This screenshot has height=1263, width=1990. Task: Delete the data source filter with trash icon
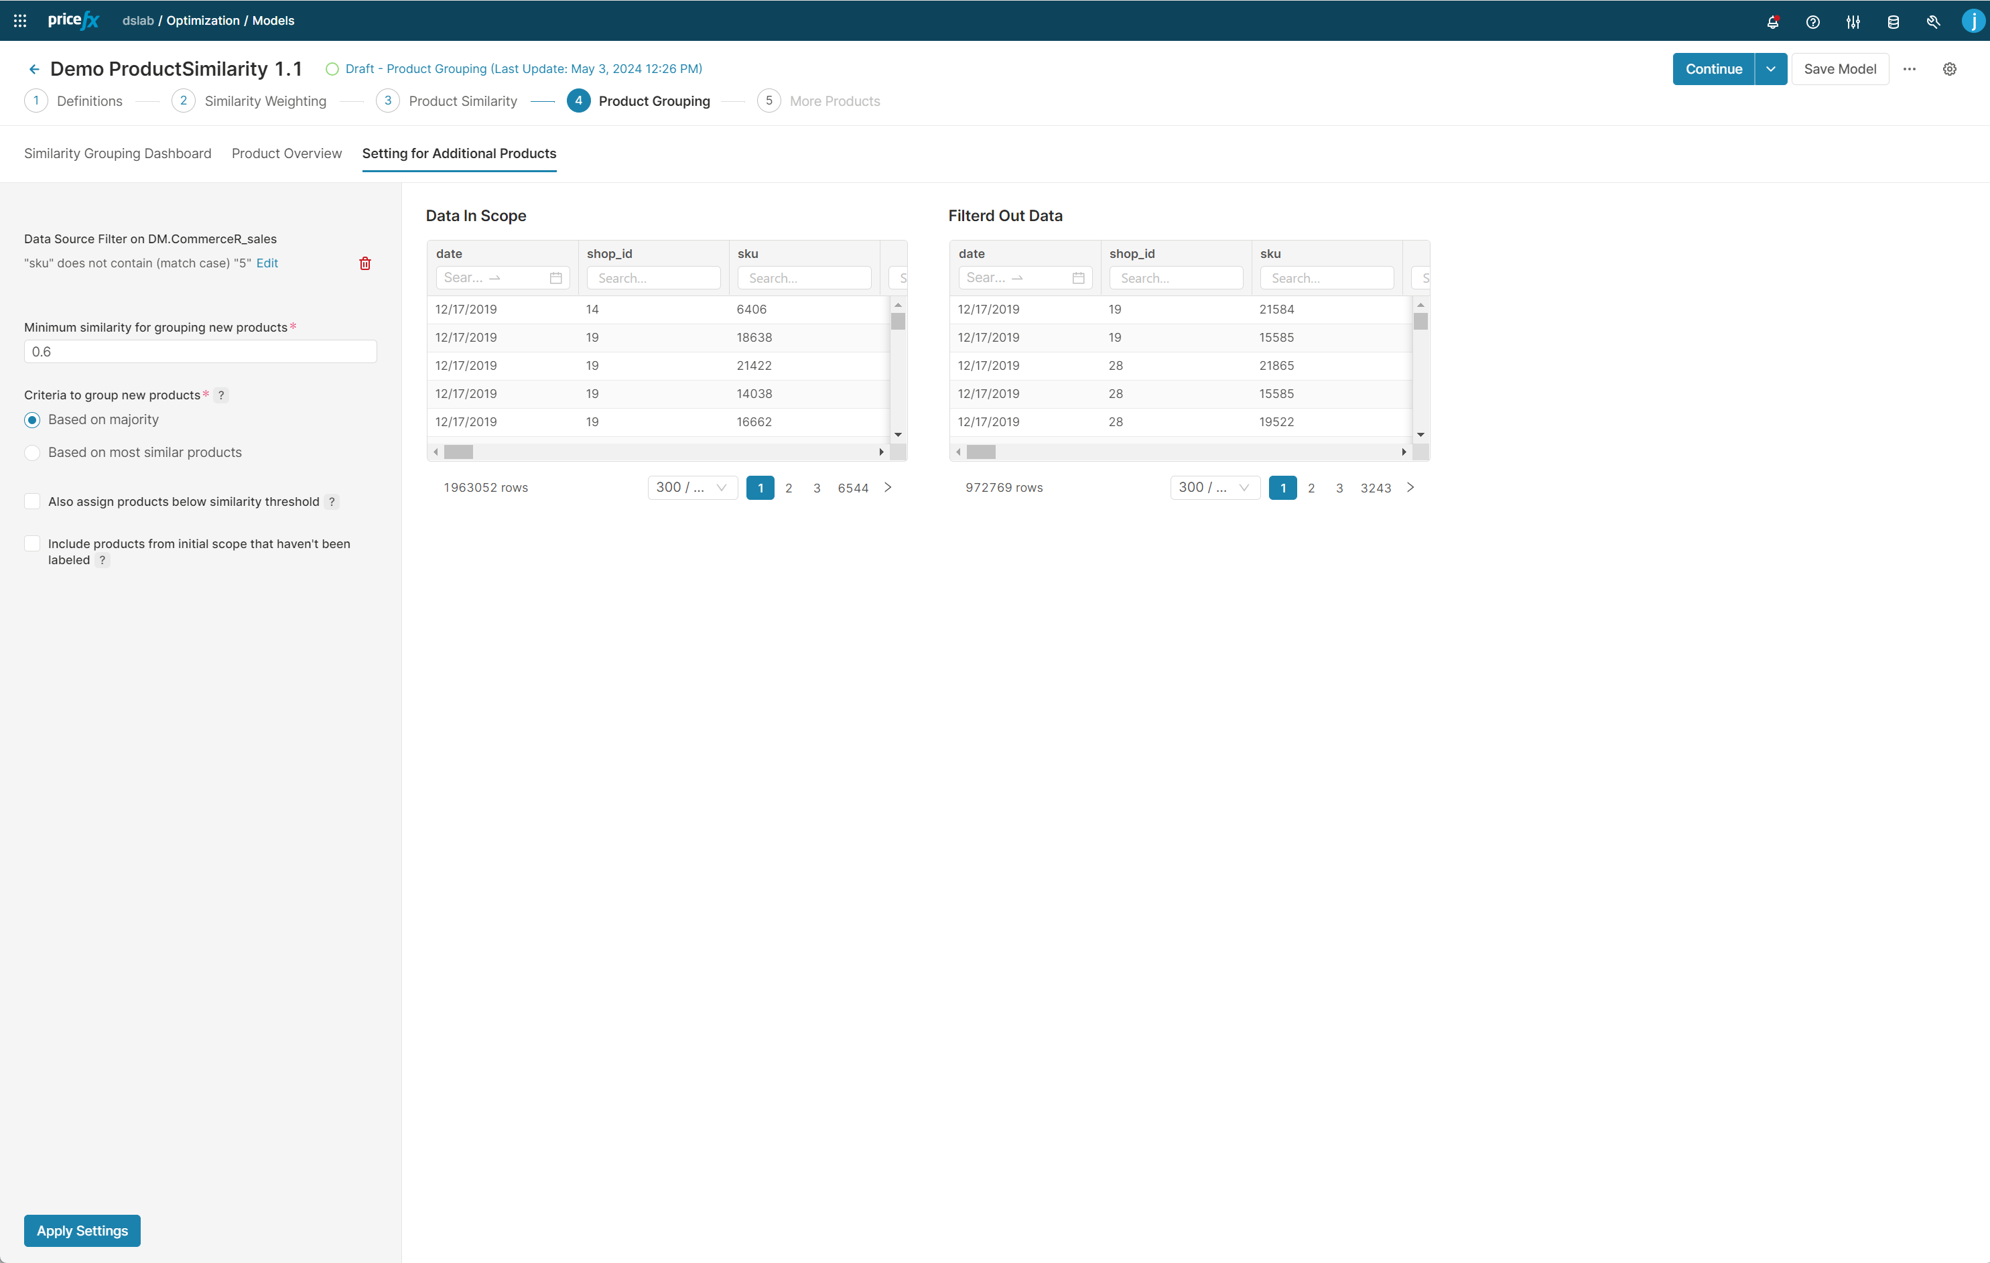coord(364,264)
